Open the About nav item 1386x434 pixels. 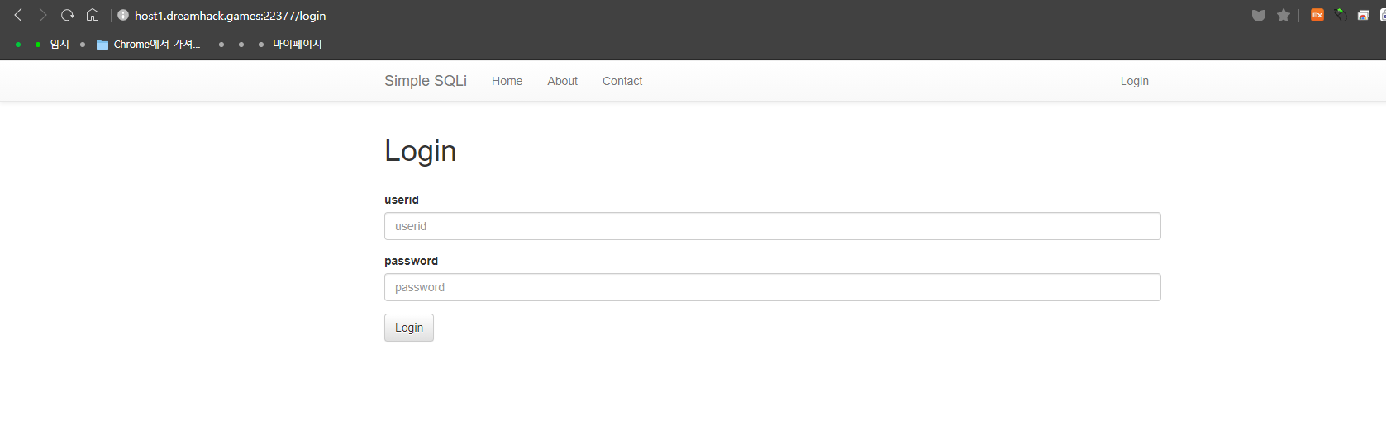coord(562,81)
